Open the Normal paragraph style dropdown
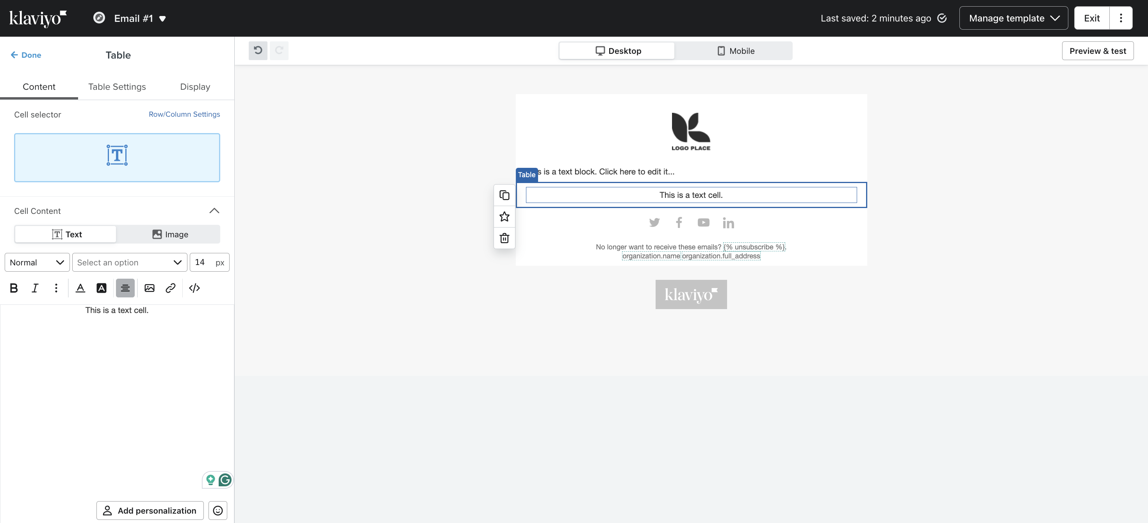The height and width of the screenshot is (523, 1148). coord(37,262)
